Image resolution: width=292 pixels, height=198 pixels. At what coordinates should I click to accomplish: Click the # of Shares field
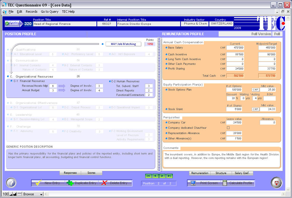pos(234,109)
